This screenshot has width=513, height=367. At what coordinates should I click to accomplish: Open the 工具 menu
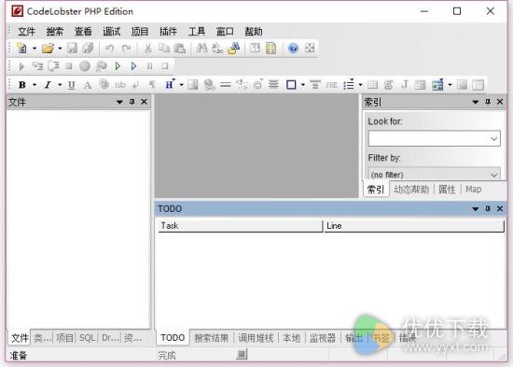[x=197, y=32]
